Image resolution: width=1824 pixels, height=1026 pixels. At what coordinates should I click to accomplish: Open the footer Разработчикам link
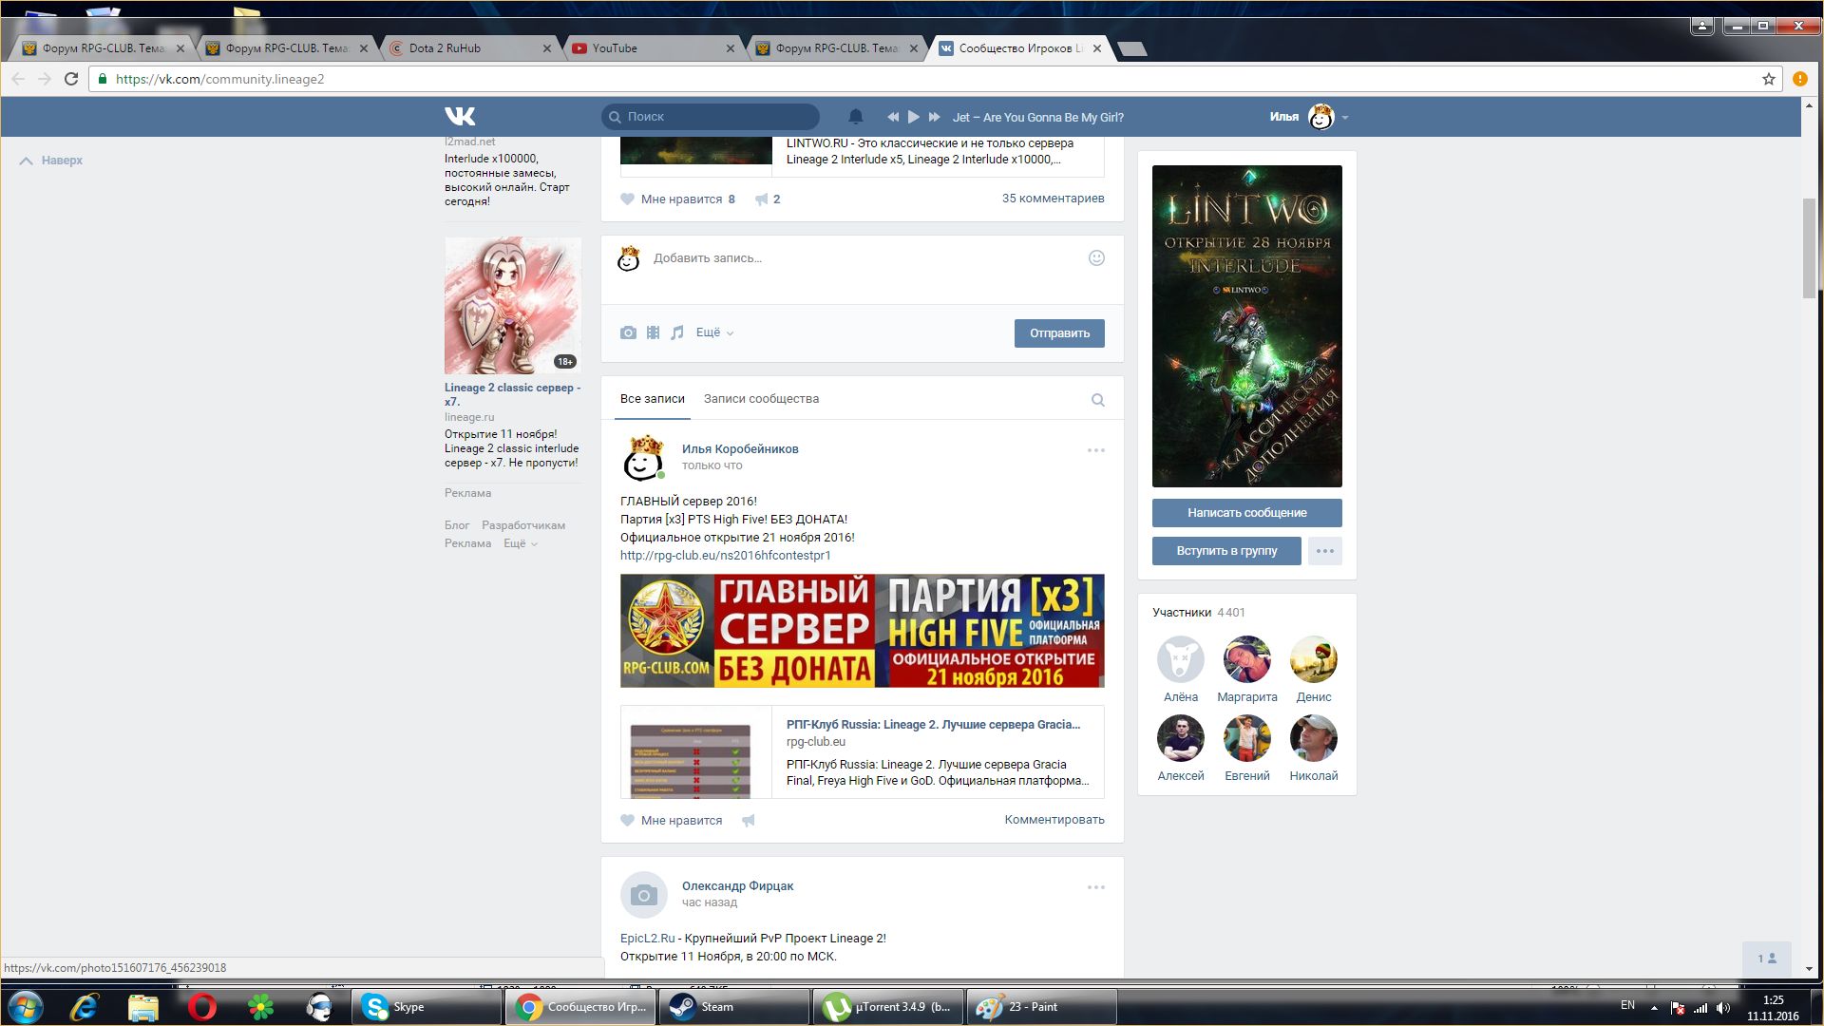coord(522,525)
